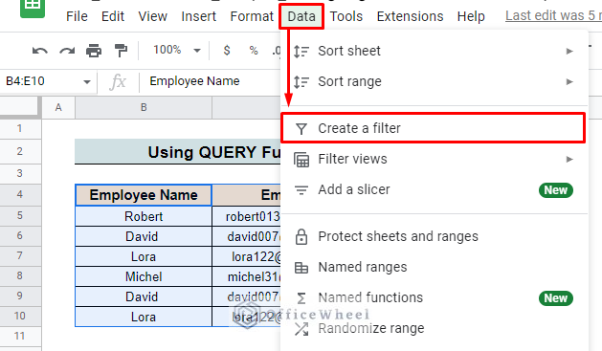Select the Lora cell in row 10
602x351 pixels.
point(144,317)
